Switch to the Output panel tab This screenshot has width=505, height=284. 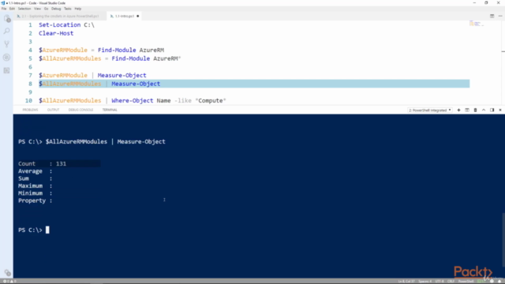tap(53, 110)
